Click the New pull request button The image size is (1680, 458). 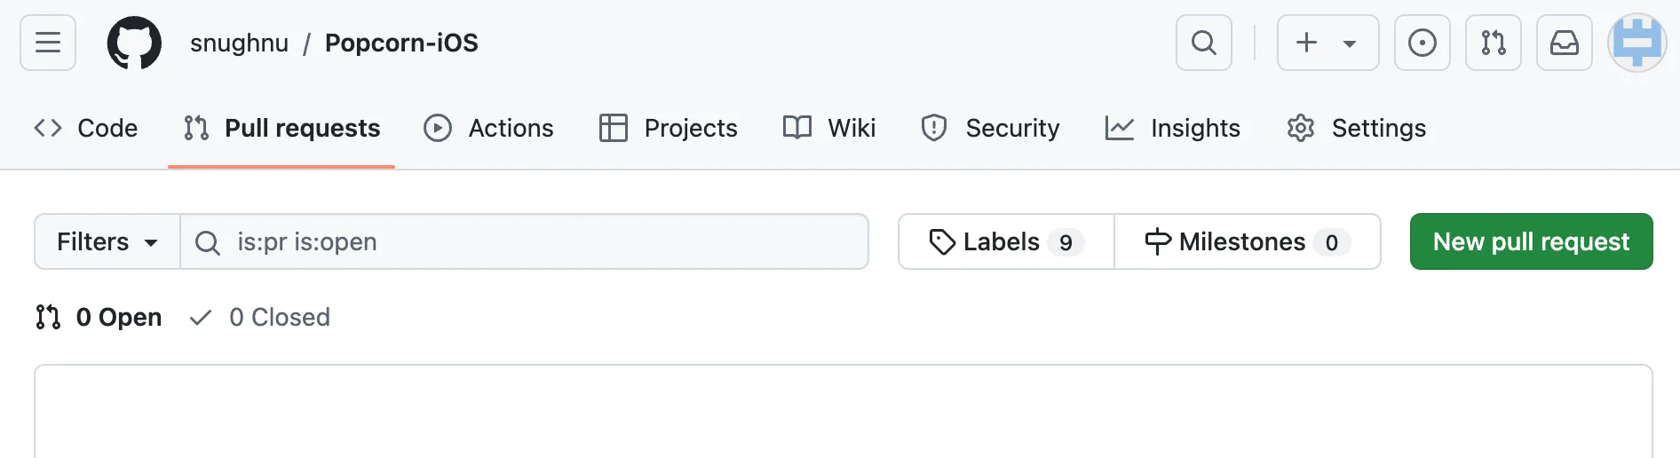[1531, 241]
